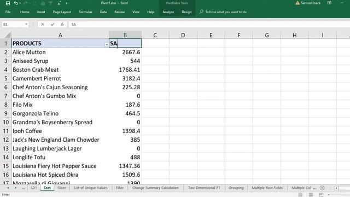Switch to the Insert ribbon tab
This screenshot has width=350, height=197.
point(41,12)
